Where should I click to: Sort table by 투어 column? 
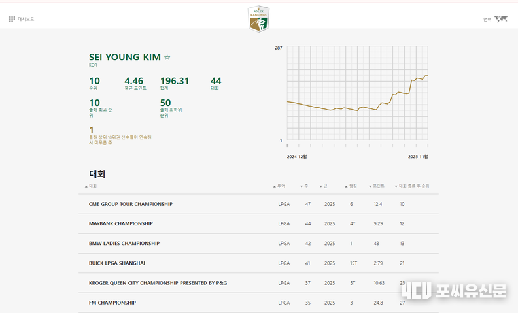point(281,186)
